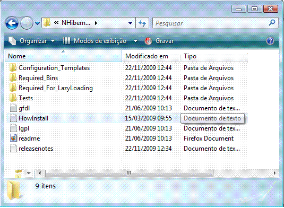Screen dimensions: 284x208
Task: Click the Organizar pages icon
Action: pyautogui.click(x=13, y=41)
